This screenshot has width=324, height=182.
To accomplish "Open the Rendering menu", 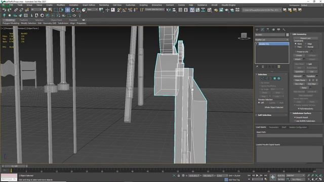I will coord(104,5).
